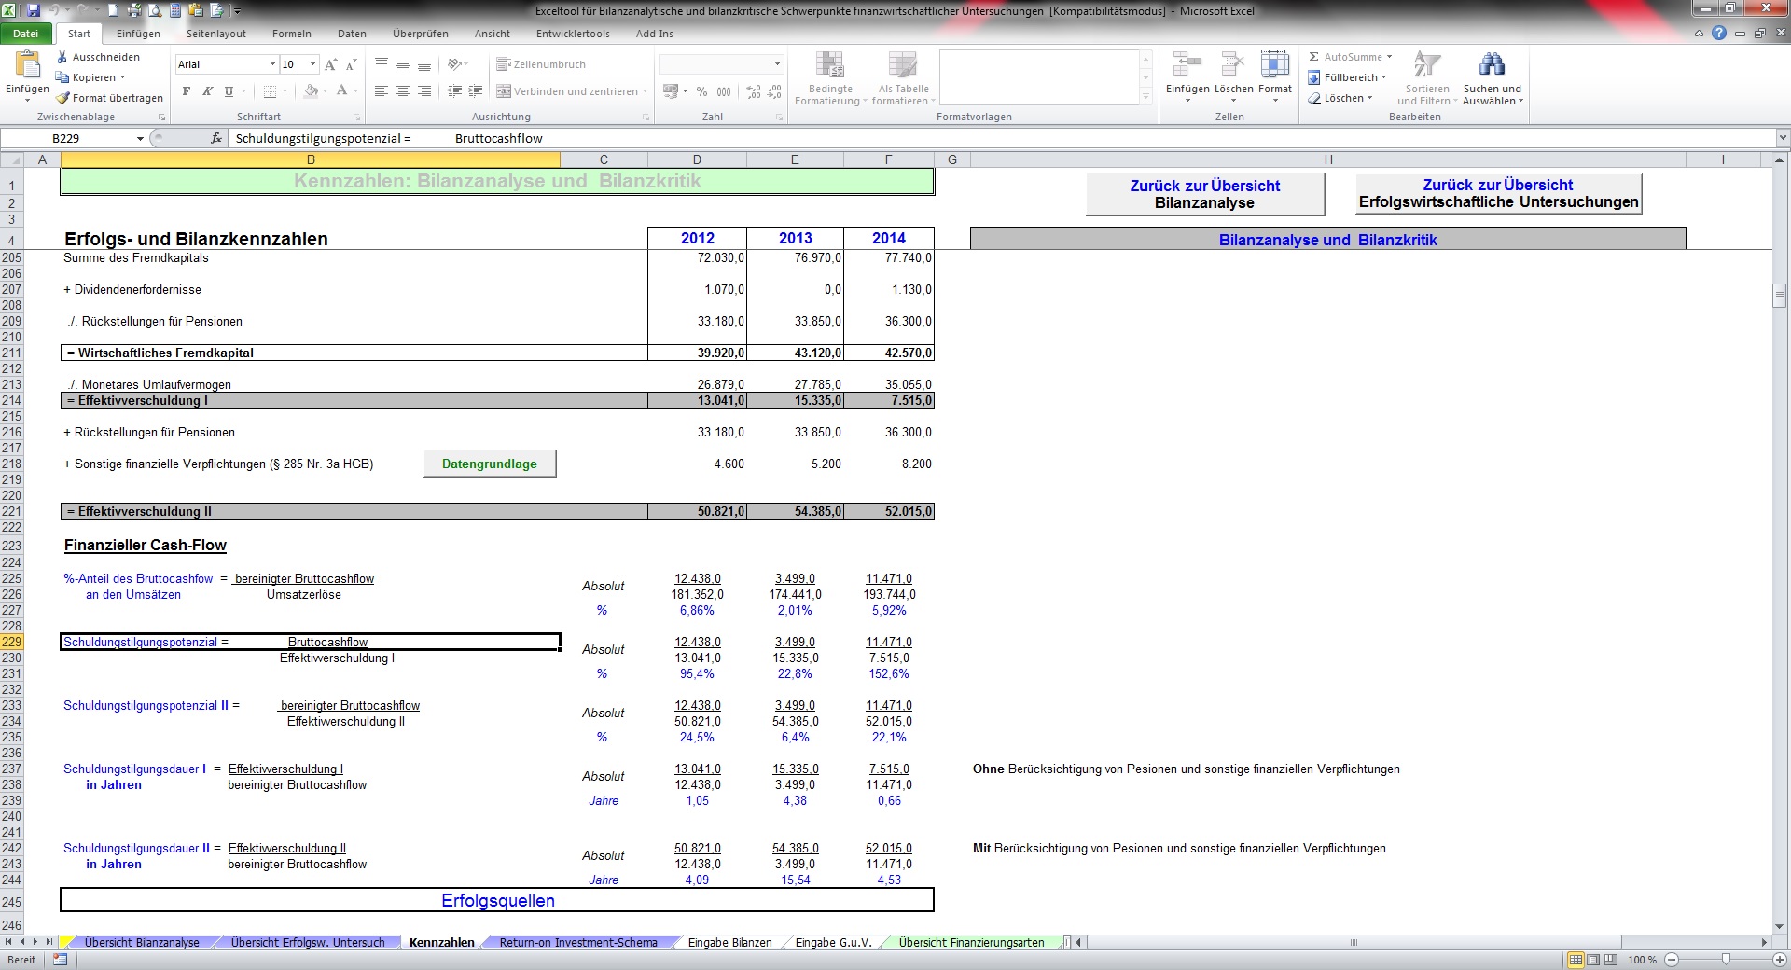This screenshot has width=1791, height=970.
Task: Add a decimal place
Action: [x=753, y=91]
